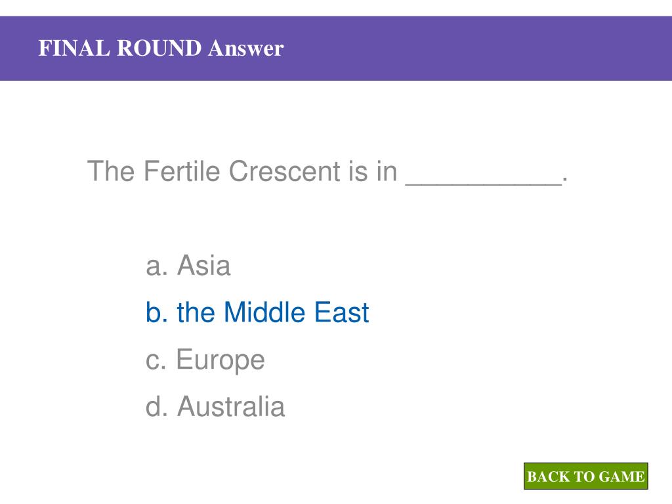
Task: Click the words is in before blank
Action: [373, 171]
